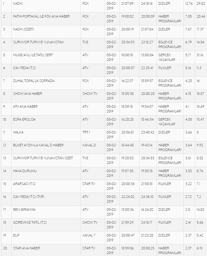207x256 pixels.
Task: Select the share value 9.92
Action: 200,145
